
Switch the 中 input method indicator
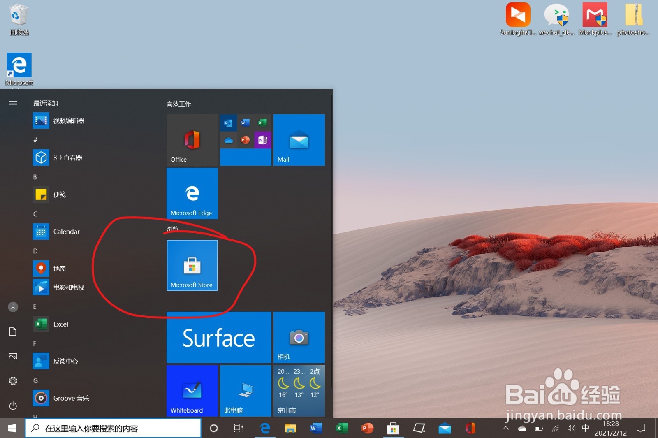click(586, 428)
